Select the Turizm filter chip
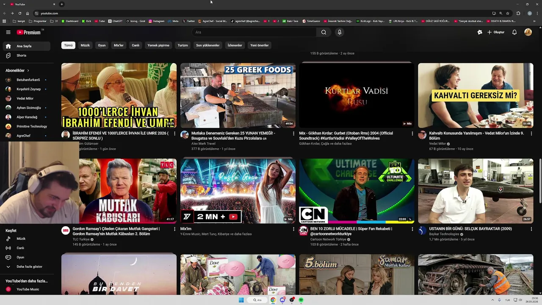This screenshot has width=542, height=305. pos(183,45)
